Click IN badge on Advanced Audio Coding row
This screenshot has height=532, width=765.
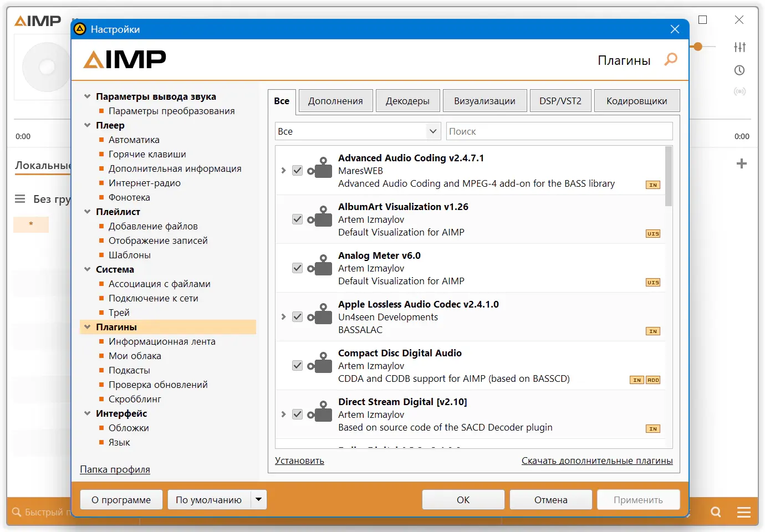[653, 185]
